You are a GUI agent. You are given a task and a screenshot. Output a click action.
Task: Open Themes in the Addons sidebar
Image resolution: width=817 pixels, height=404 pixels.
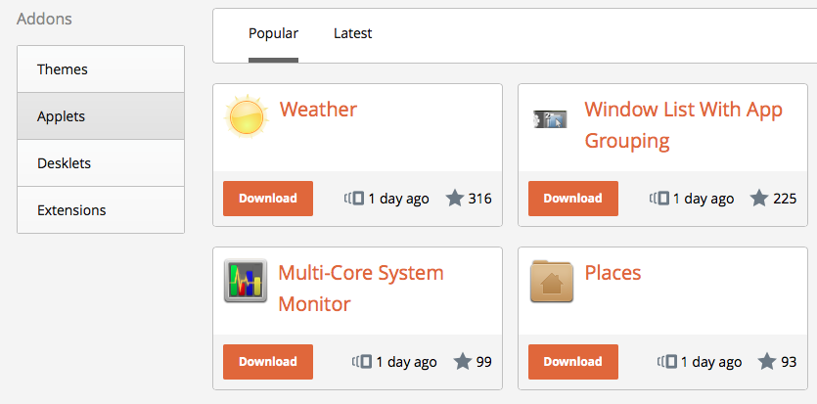pyautogui.click(x=101, y=69)
